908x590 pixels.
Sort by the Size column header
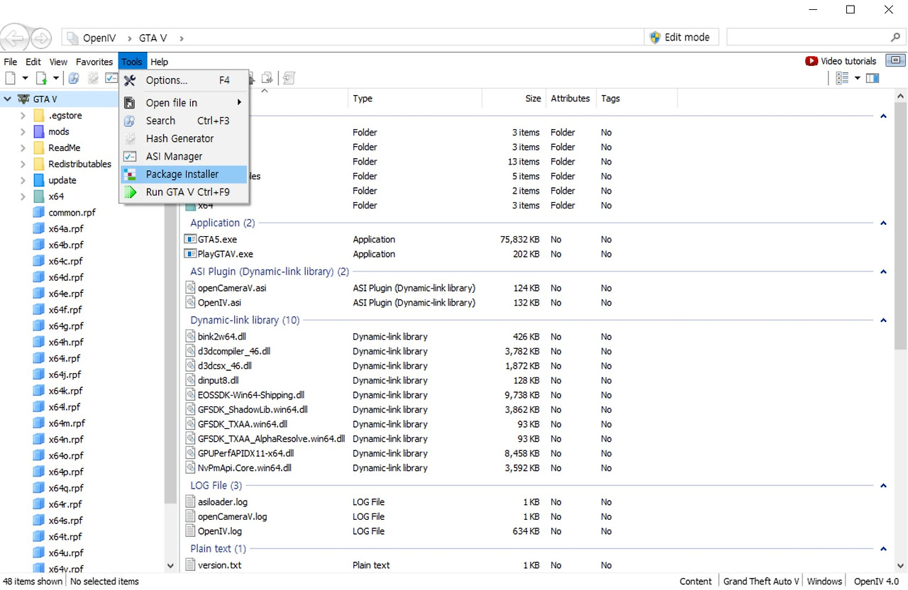point(514,99)
